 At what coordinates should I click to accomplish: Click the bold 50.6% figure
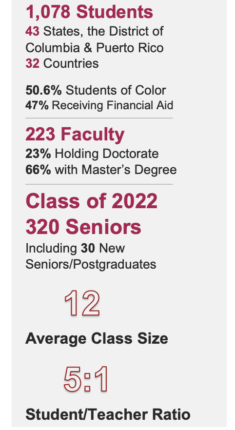(x=43, y=91)
